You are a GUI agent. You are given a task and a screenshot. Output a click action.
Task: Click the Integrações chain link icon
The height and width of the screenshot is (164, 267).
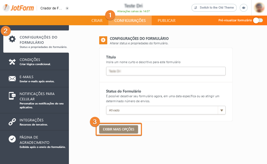(x=12, y=122)
